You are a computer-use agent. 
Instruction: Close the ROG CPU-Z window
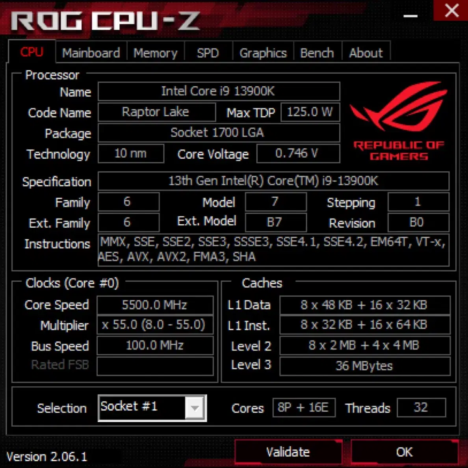point(451,10)
